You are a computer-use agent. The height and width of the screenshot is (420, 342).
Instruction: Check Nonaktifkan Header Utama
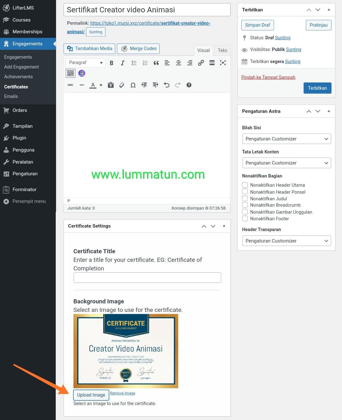coord(245,185)
